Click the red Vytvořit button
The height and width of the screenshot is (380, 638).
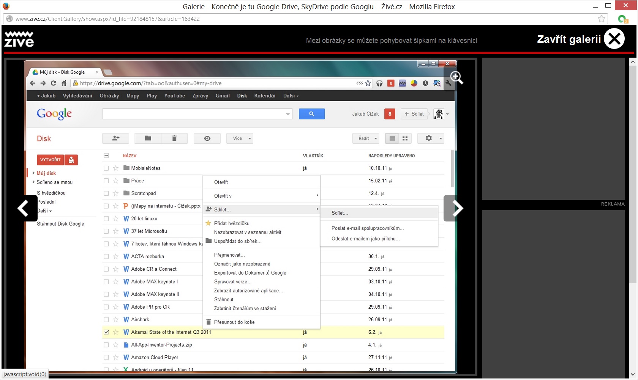tap(51, 160)
